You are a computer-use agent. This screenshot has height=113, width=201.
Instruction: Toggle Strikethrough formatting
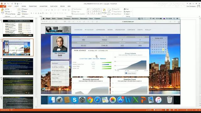[41, 13]
